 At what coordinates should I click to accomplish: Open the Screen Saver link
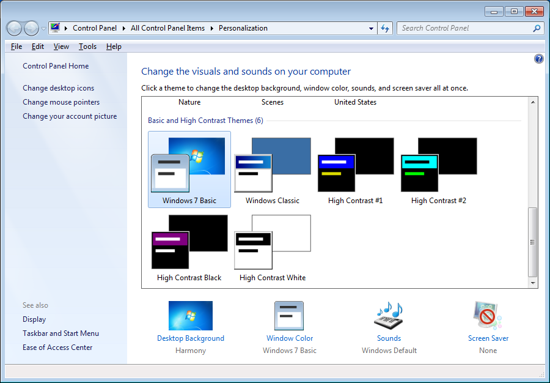pyautogui.click(x=488, y=338)
